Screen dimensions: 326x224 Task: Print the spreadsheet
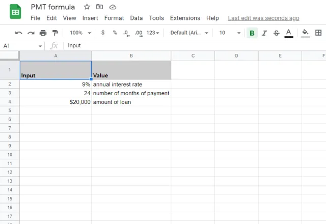pyautogui.click(x=43, y=33)
